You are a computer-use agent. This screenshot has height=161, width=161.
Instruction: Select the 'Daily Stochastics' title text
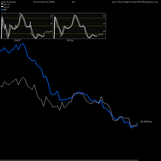[9, 2]
